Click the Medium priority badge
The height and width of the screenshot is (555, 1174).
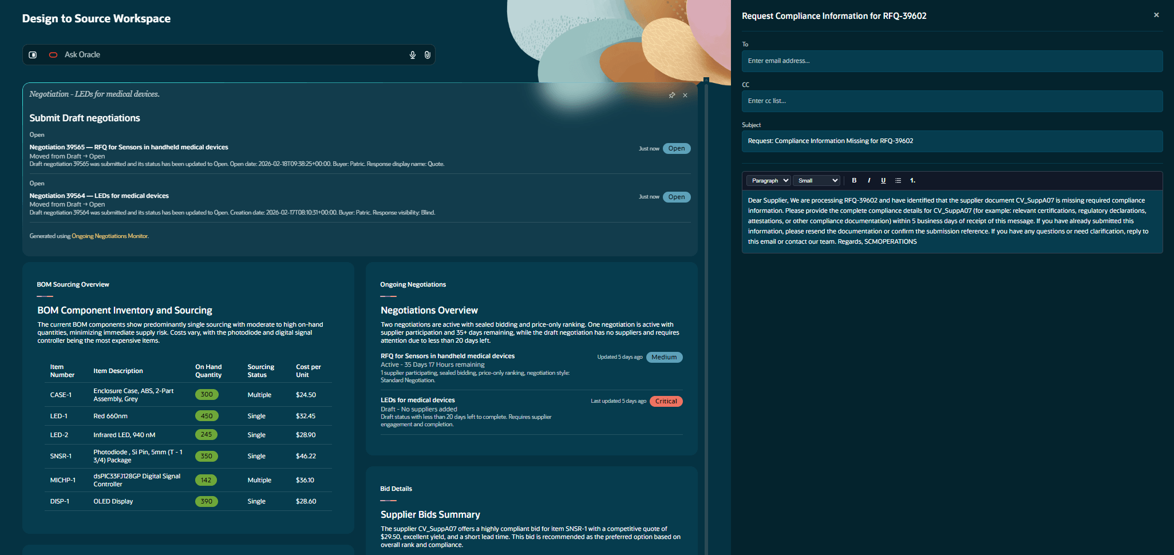tap(664, 357)
